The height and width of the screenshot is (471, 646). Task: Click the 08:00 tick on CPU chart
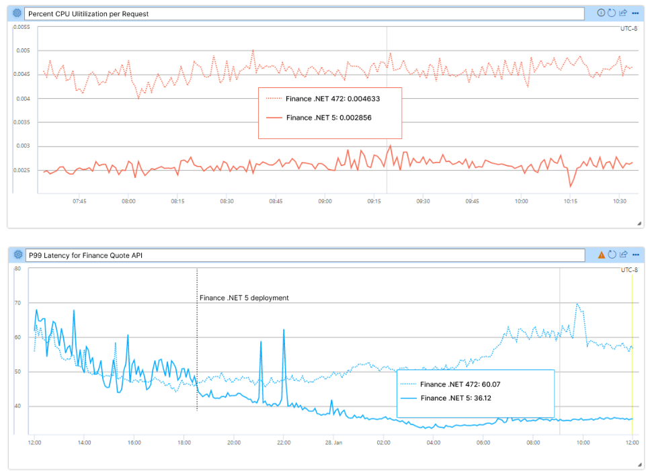click(128, 202)
